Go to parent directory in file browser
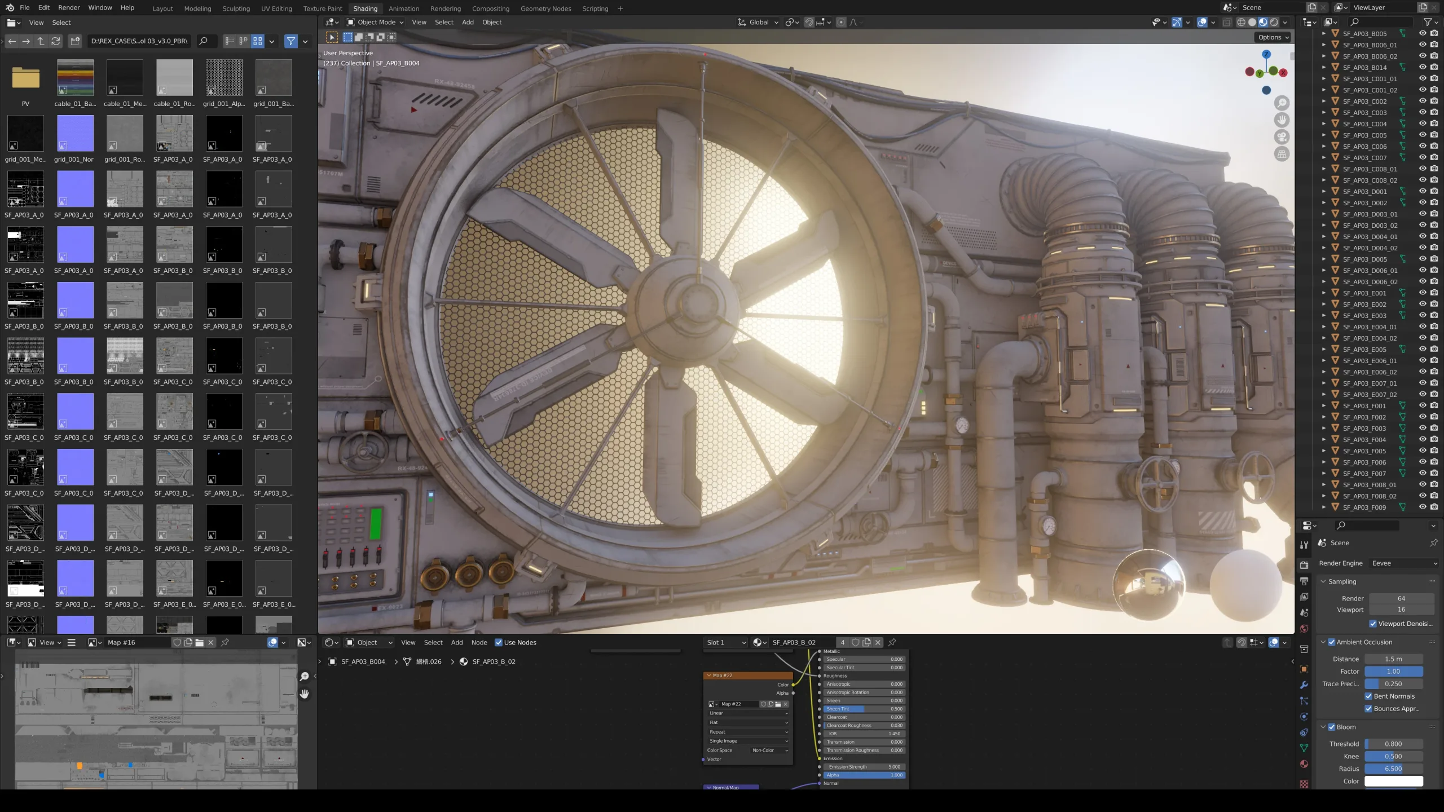This screenshot has height=812, width=1444. [41, 41]
